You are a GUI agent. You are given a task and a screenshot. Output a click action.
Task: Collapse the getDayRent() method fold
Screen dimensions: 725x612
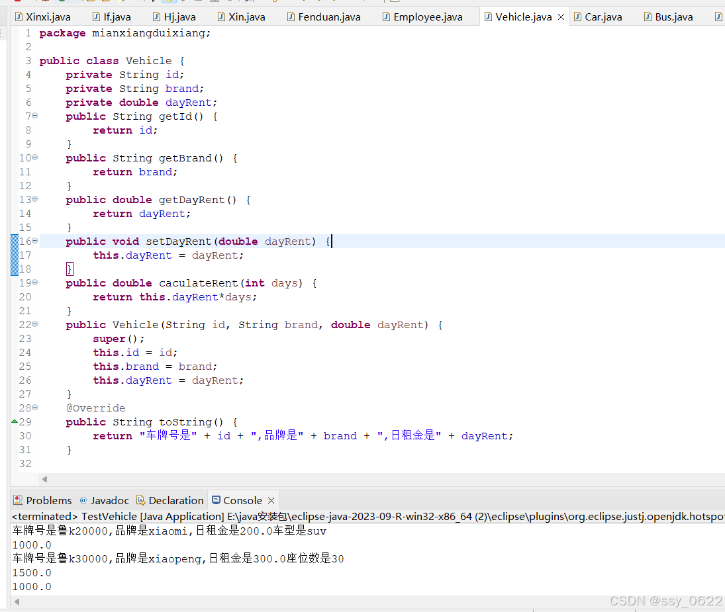click(x=35, y=199)
